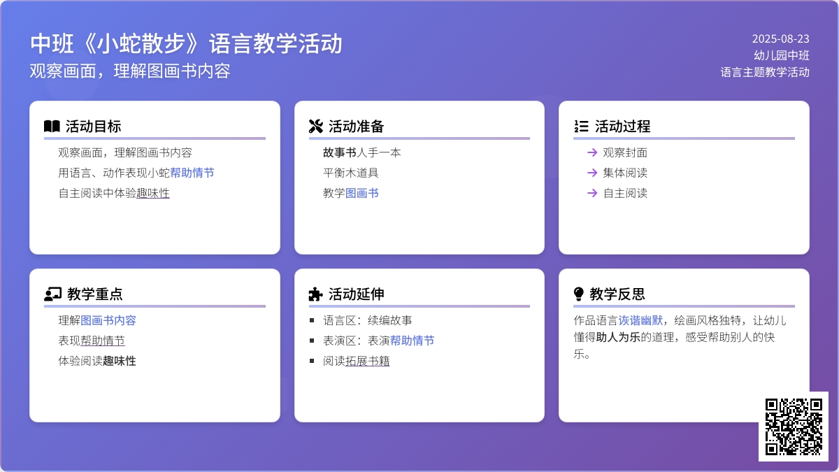
Task: Click the 教学反思 heading
Action: point(617,294)
